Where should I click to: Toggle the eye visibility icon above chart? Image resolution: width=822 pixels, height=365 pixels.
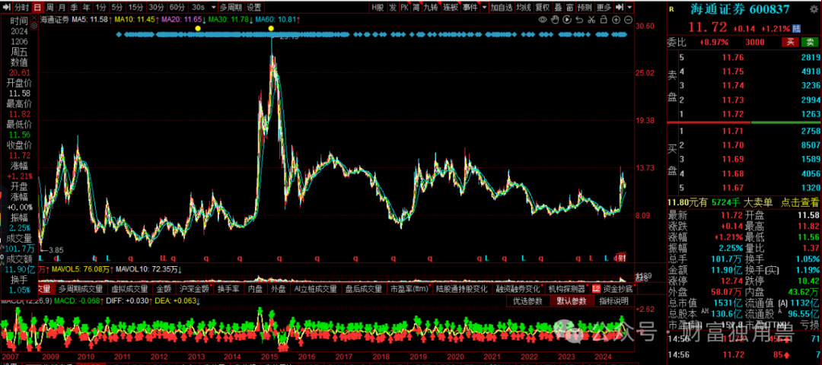(543, 19)
